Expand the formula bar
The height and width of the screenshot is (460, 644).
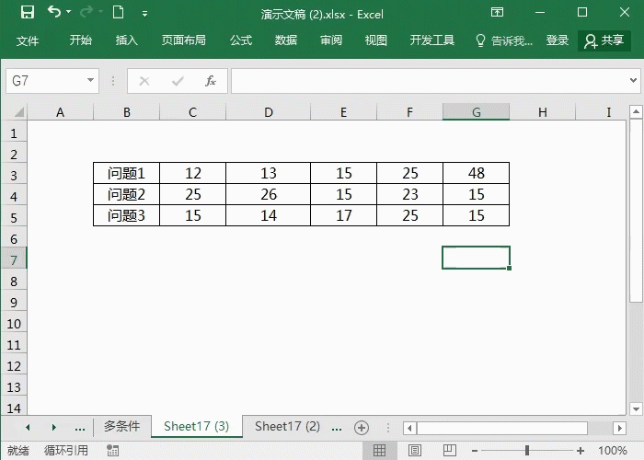pos(634,81)
